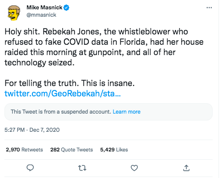Click the tweet text about Rebekah Jones
The width and height of the screenshot is (220, 178).
[104, 47]
